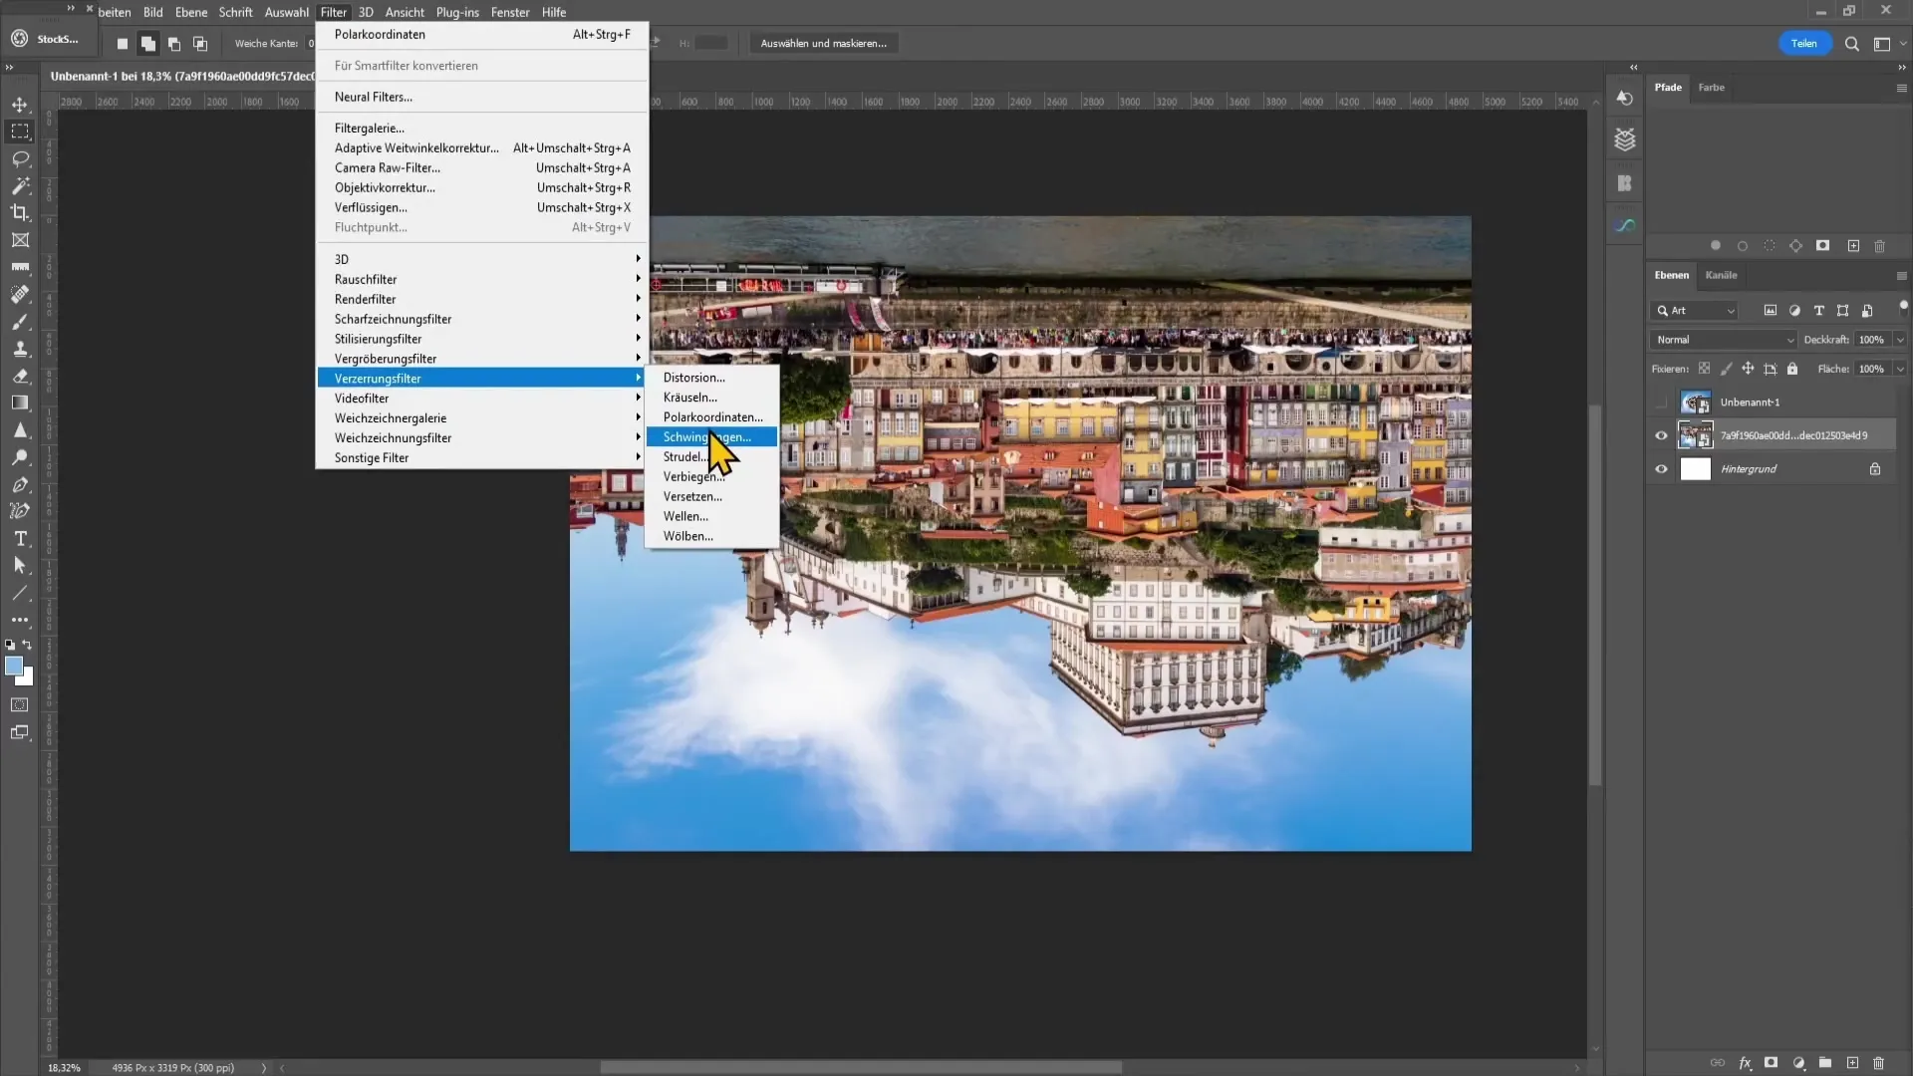Swap foreground and background colors

[x=27, y=645]
